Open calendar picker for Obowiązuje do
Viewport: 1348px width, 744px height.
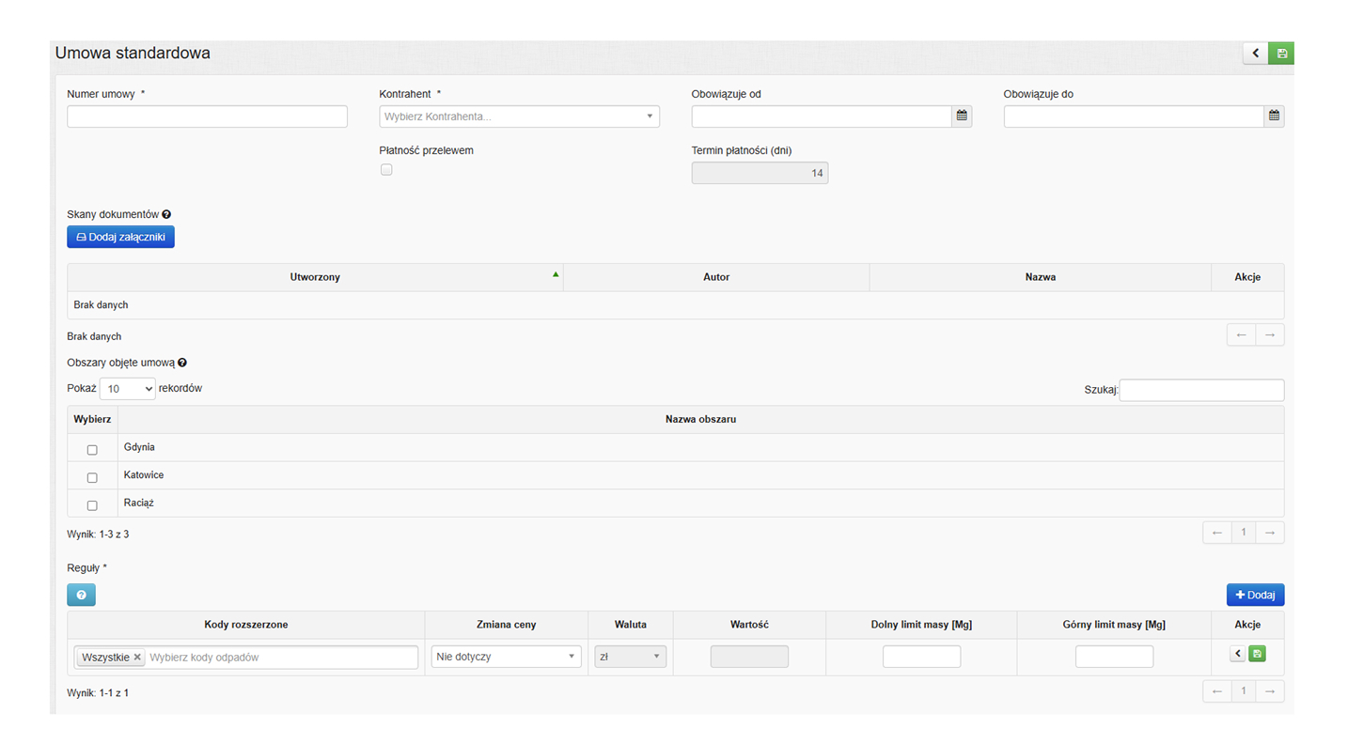tap(1274, 116)
